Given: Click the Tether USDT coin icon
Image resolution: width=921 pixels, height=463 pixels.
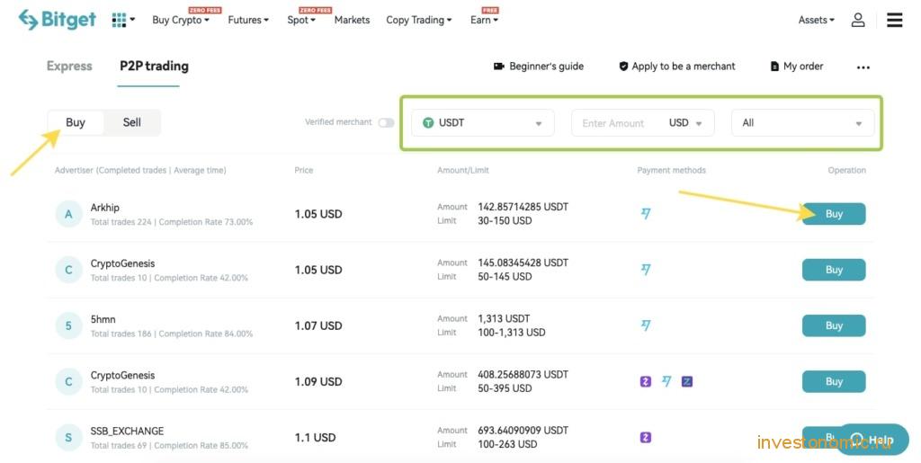Looking at the screenshot, I should (428, 122).
